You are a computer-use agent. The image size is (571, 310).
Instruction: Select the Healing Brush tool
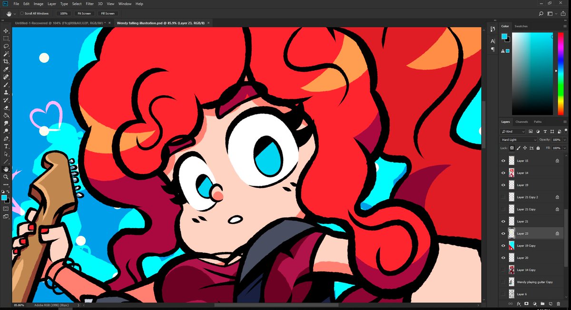pyautogui.click(x=6, y=77)
